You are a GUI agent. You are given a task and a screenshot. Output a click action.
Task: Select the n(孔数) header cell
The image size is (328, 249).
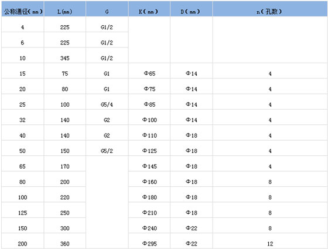point(270,9)
